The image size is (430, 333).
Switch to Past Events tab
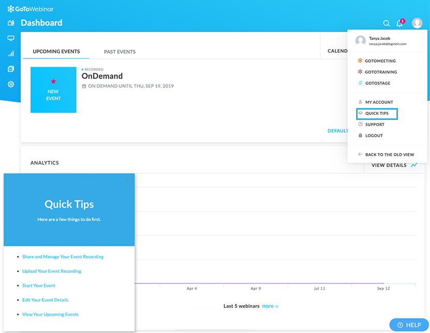(119, 52)
